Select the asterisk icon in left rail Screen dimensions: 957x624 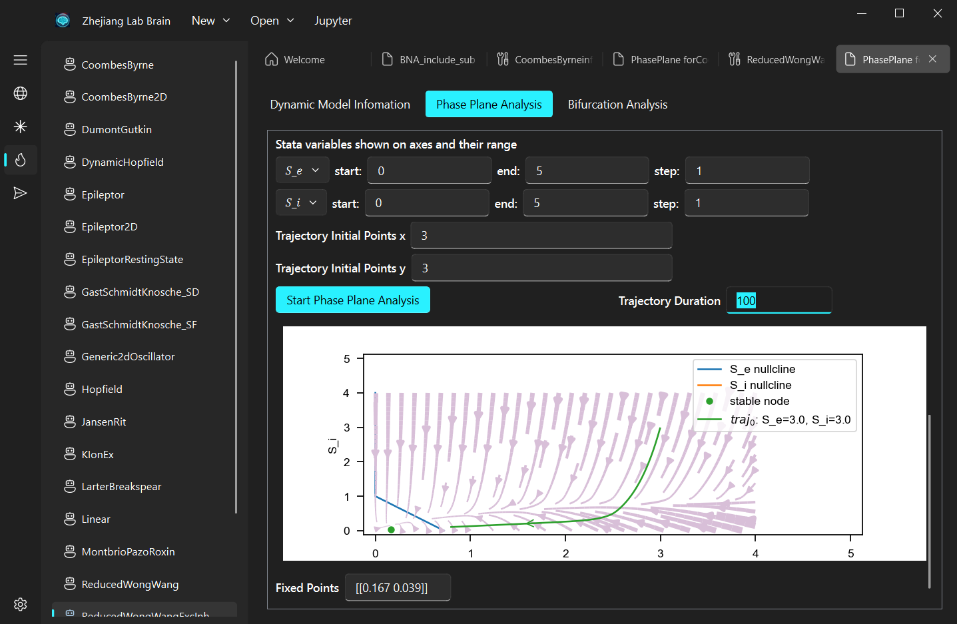coord(21,127)
